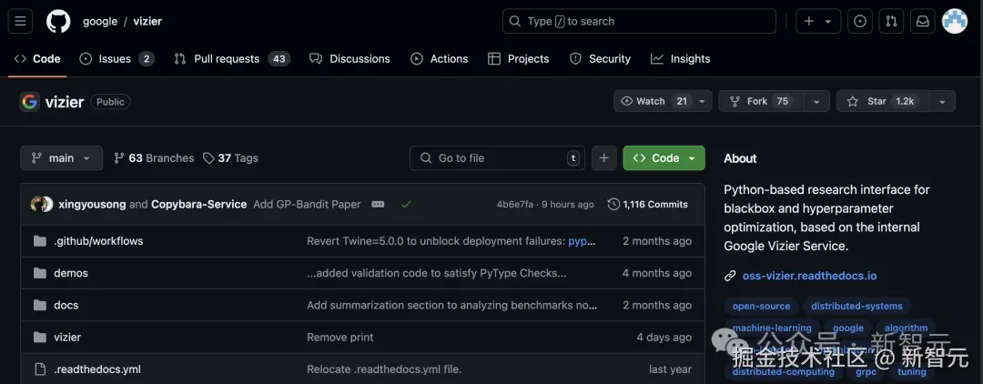The height and width of the screenshot is (384, 983).
Task: Click the Go to file input
Action: [x=496, y=157]
